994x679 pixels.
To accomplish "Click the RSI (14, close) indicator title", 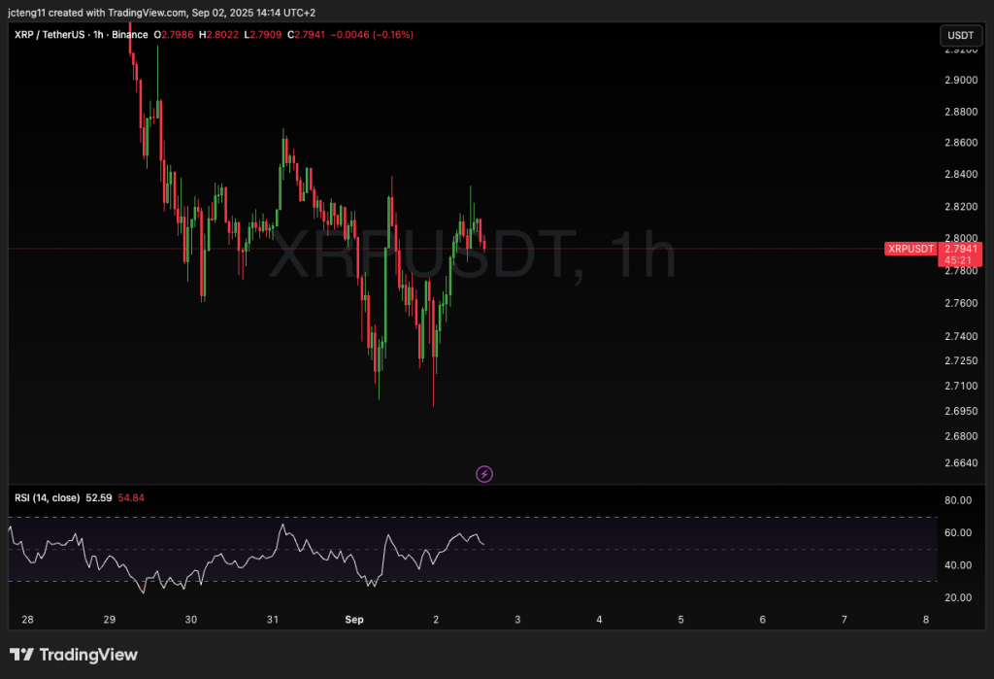I will pos(46,497).
